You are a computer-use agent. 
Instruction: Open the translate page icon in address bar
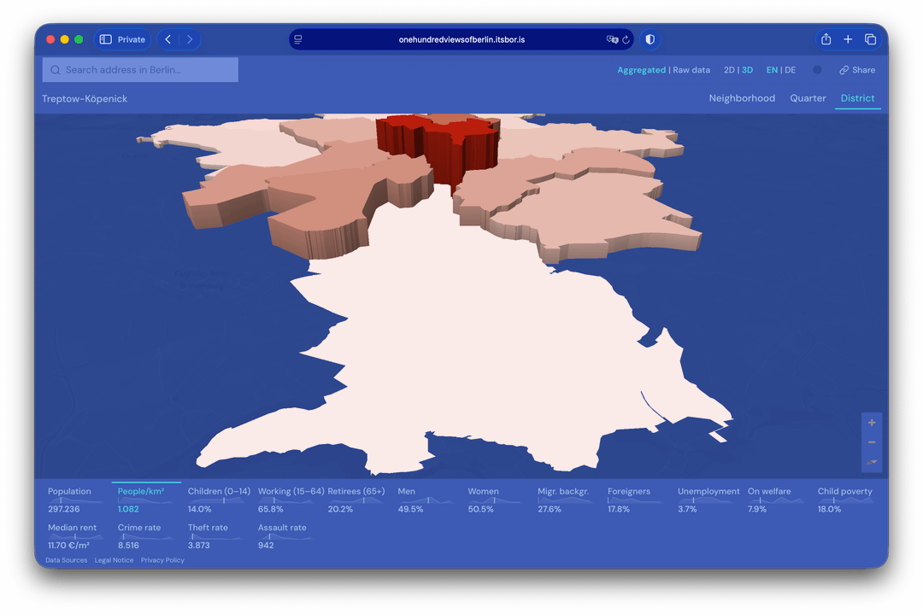tap(612, 39)
